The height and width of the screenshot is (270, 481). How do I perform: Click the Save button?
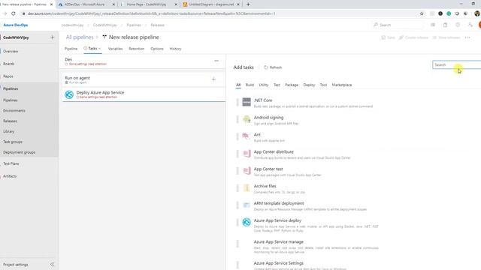(388, 37)
